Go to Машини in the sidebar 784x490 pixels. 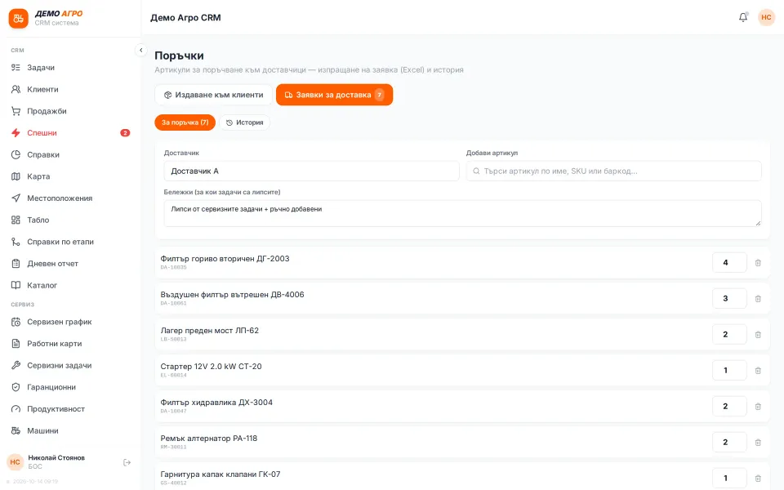pos(70,430)
